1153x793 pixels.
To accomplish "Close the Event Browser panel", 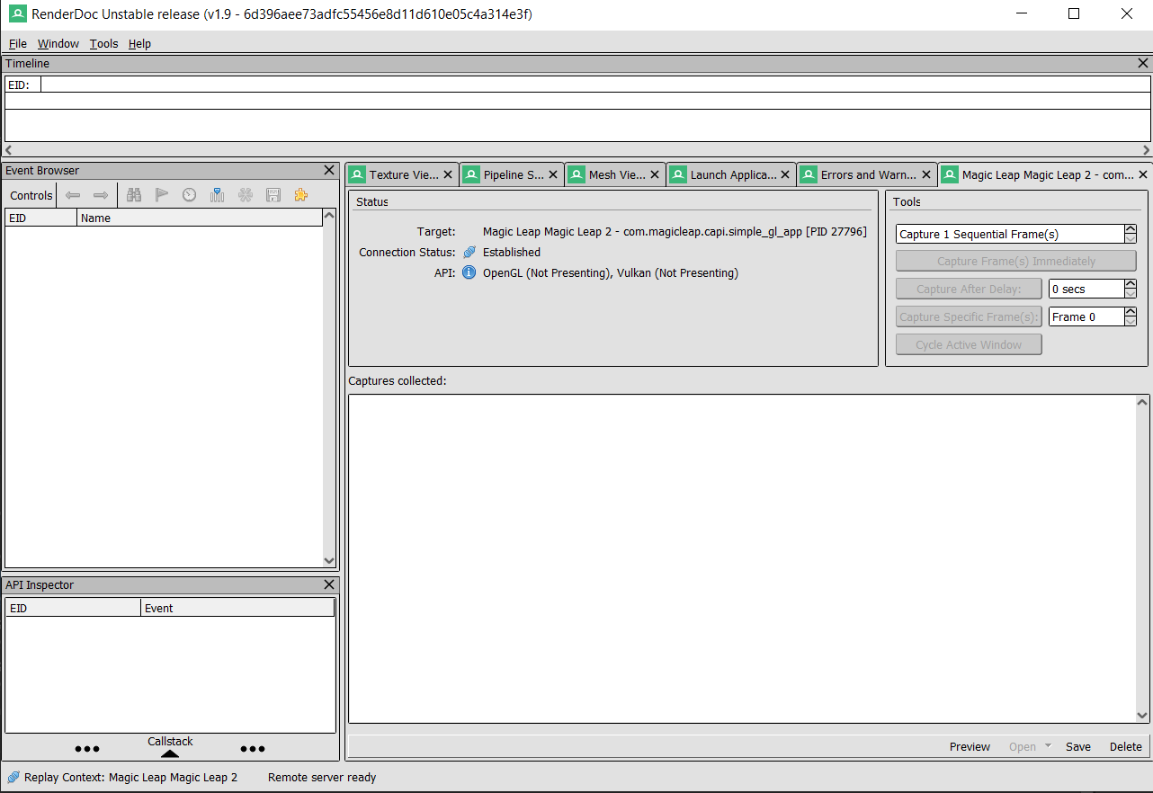I will 329,170.
